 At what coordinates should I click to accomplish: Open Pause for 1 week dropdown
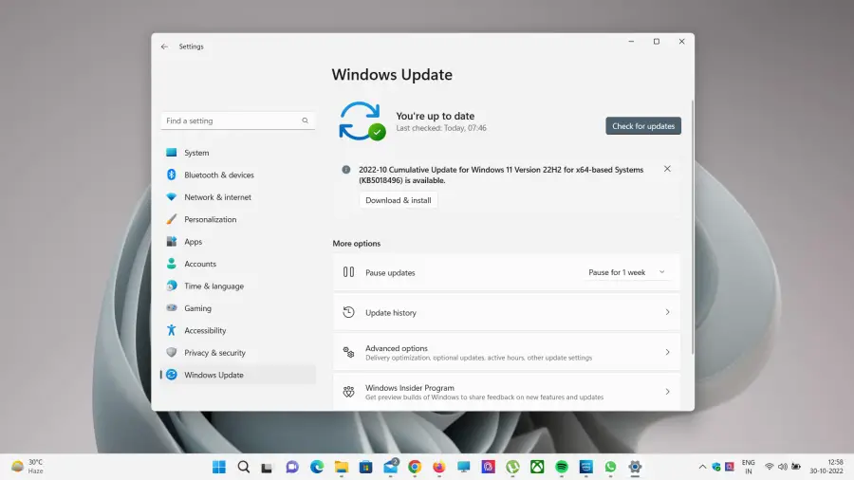coord(627,272)
